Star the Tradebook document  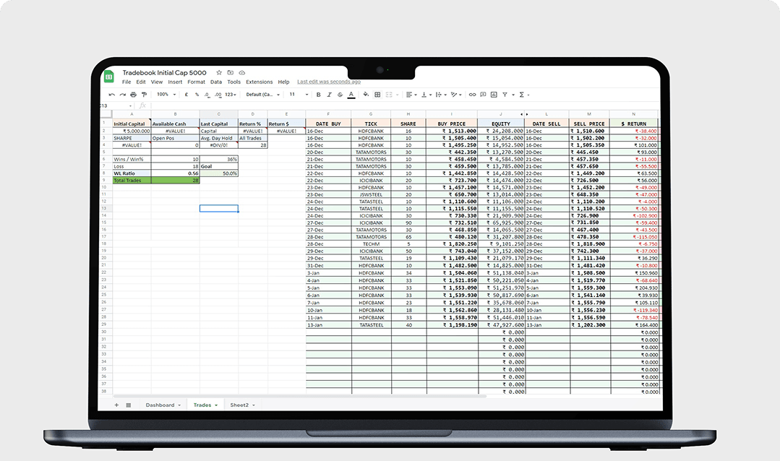pos(219,73)
